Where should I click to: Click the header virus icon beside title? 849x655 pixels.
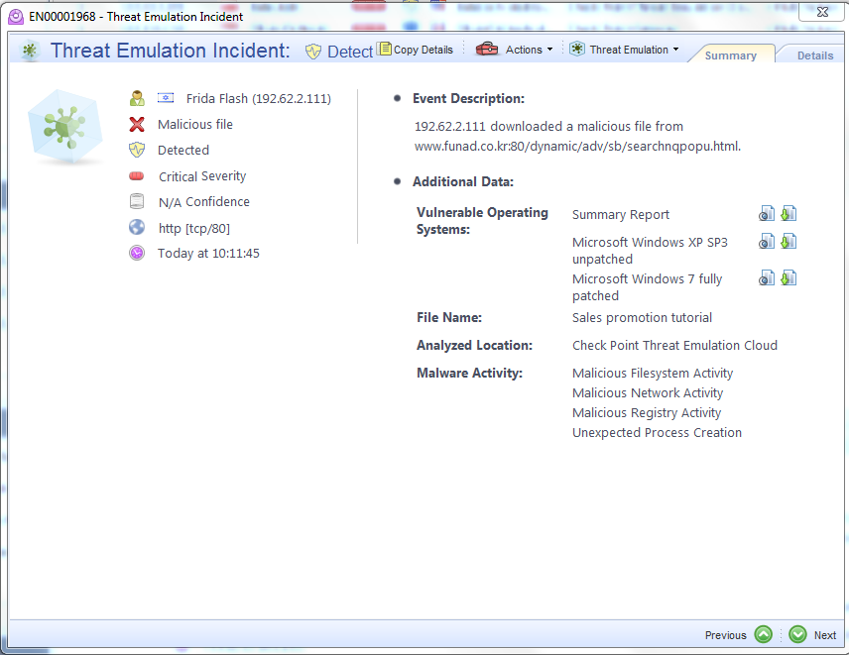click(x=30, y=51)
